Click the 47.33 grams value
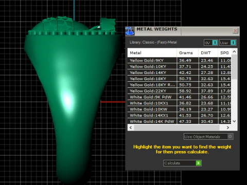This screenshot has width=247, height=185. click(185, 121)
